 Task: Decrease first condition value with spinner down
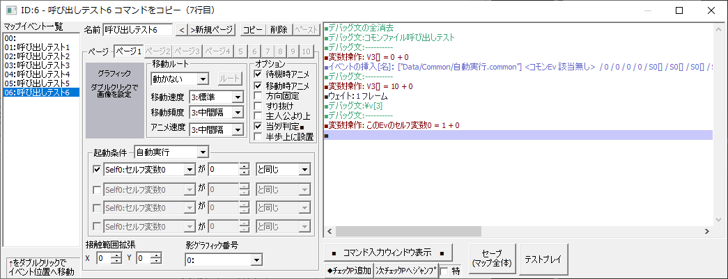pyautogui.click(x=245, y=173)
